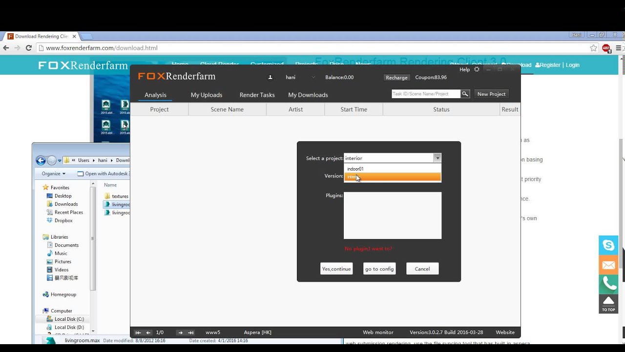The width and height of the screenshot is (625, 352).
Task: Click Explorer forward arrow button
Action: tap(52, 160)
